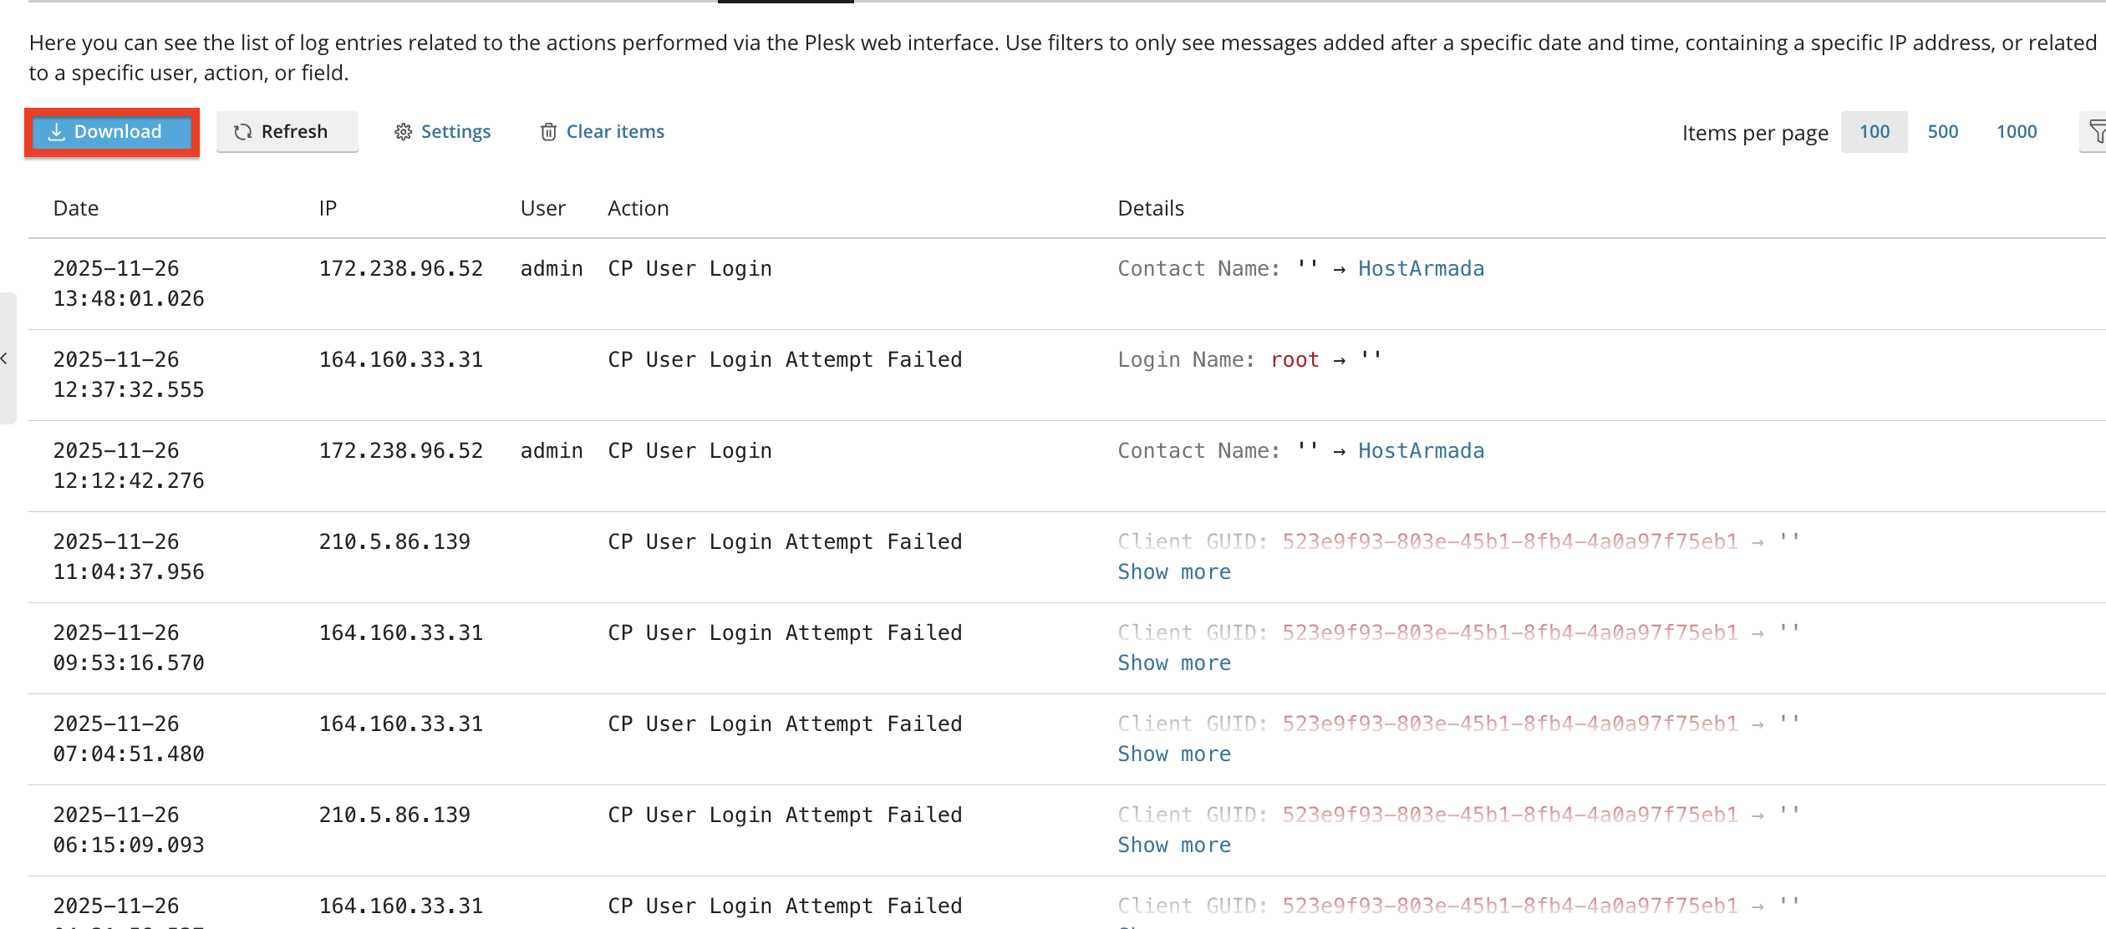Click the Download button

(x=112, y=132)
